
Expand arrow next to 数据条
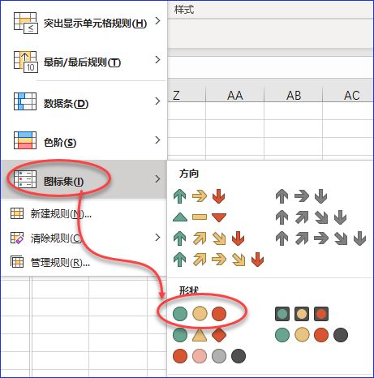(157, 101)
